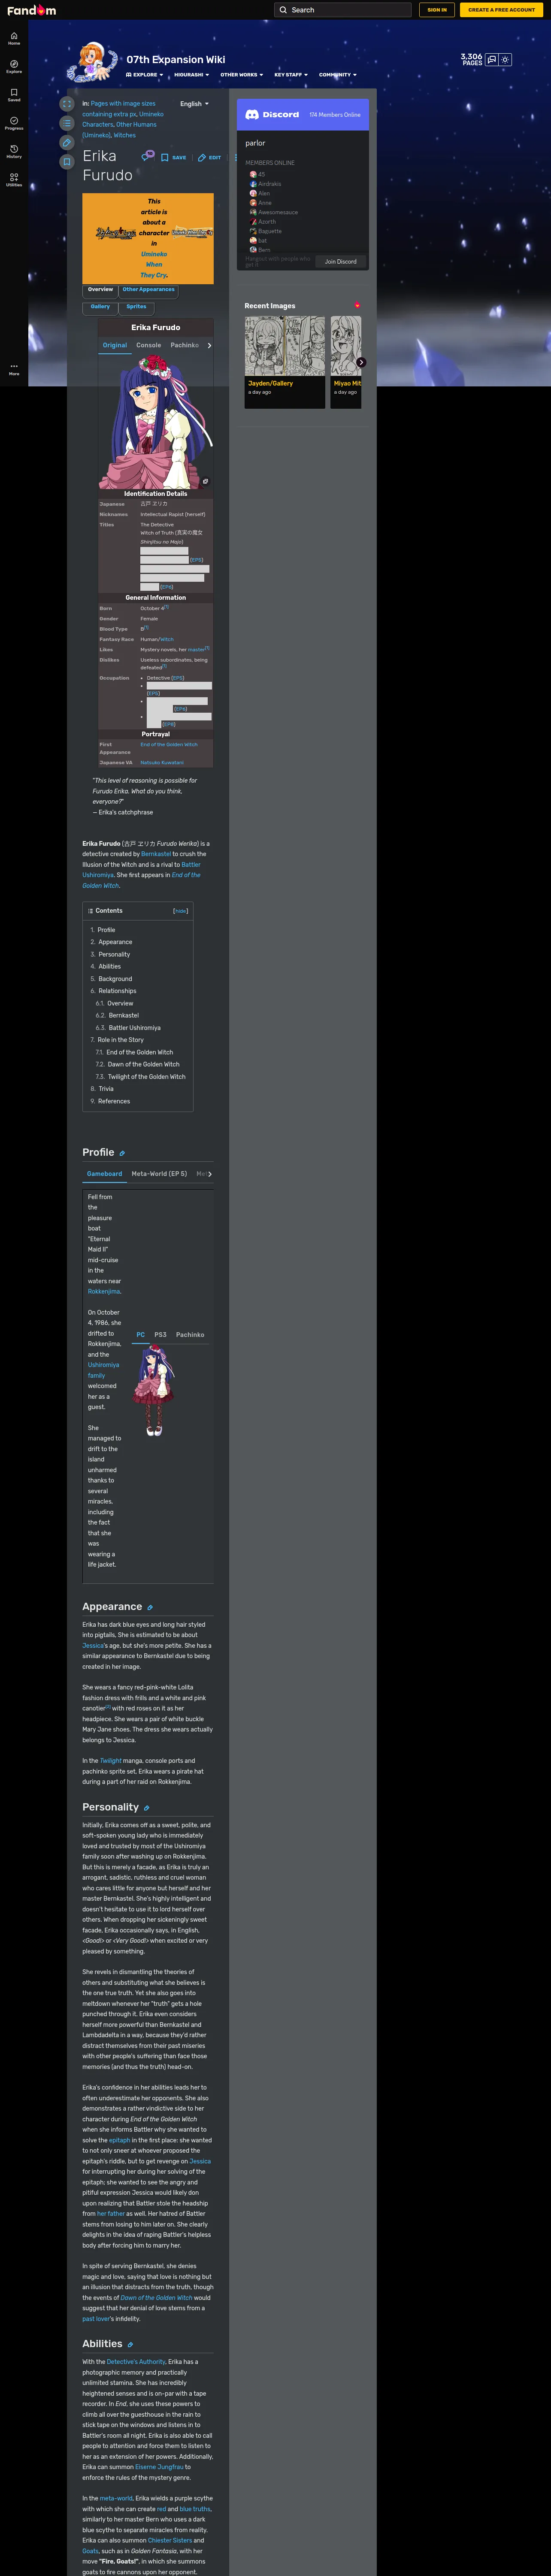This screenshot has width=551, height=2576.
Task: Toggle the light/dark theme switch
Action: pyautogui.click(x=505, y=59)
